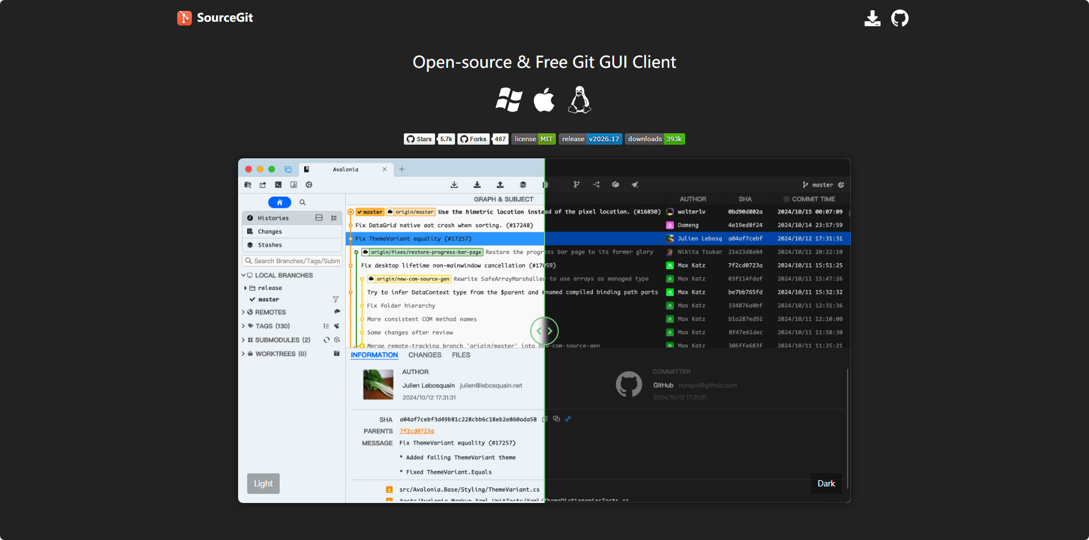Viewport: 1089px width, 540px height.
Task: Click the light/dark comparison slider handle
Action: coord(544,331)
